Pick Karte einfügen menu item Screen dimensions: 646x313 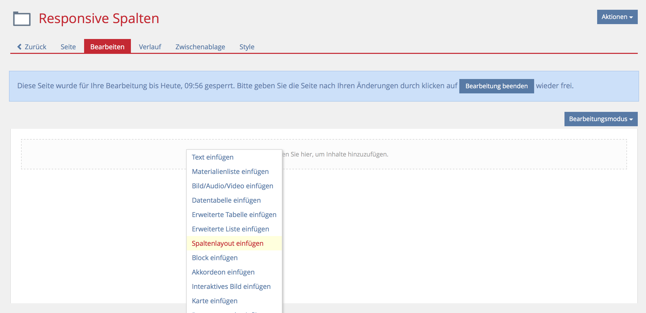click(215, 301)
